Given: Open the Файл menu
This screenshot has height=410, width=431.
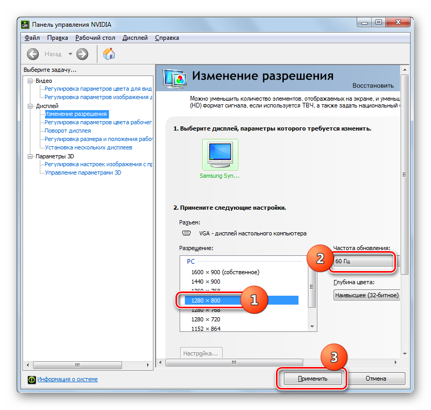Looking at the screenshot, I should (x=32, y=38).
